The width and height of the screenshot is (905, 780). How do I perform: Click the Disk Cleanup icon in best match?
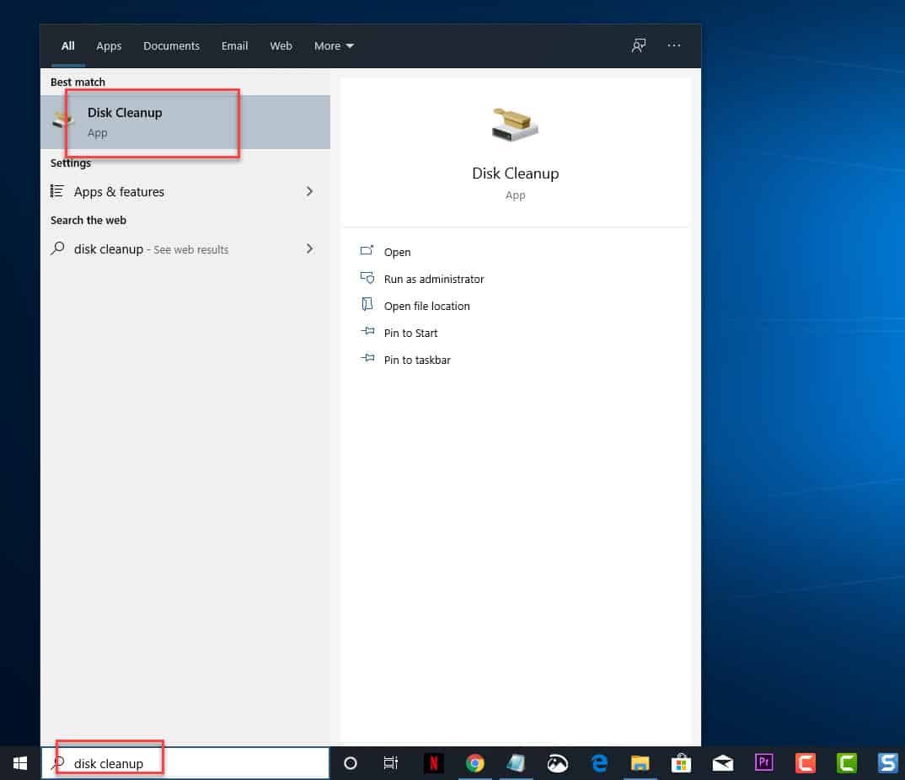(x=63, y=120)
